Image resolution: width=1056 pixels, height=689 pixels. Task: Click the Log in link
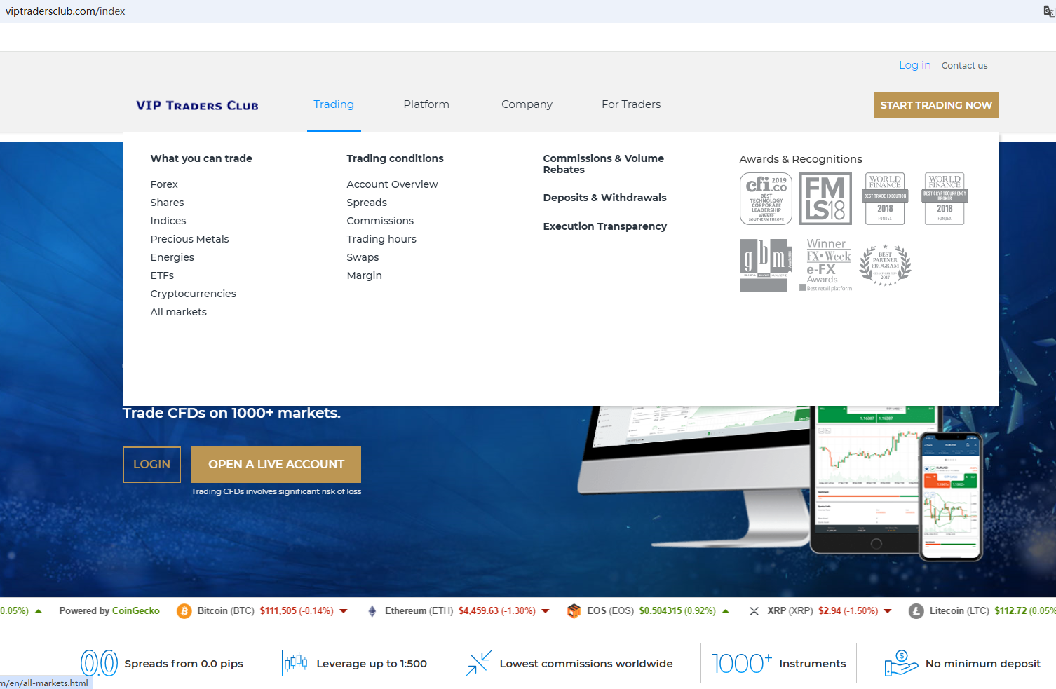[x=914, y=65]
